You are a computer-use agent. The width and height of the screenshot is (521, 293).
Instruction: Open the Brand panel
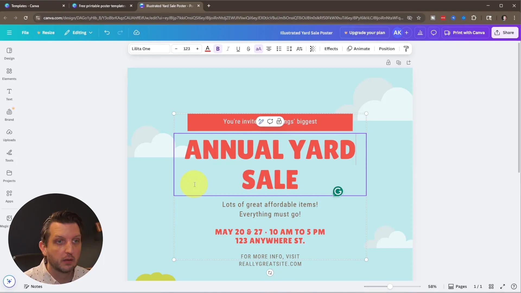[x=9, y=115]
